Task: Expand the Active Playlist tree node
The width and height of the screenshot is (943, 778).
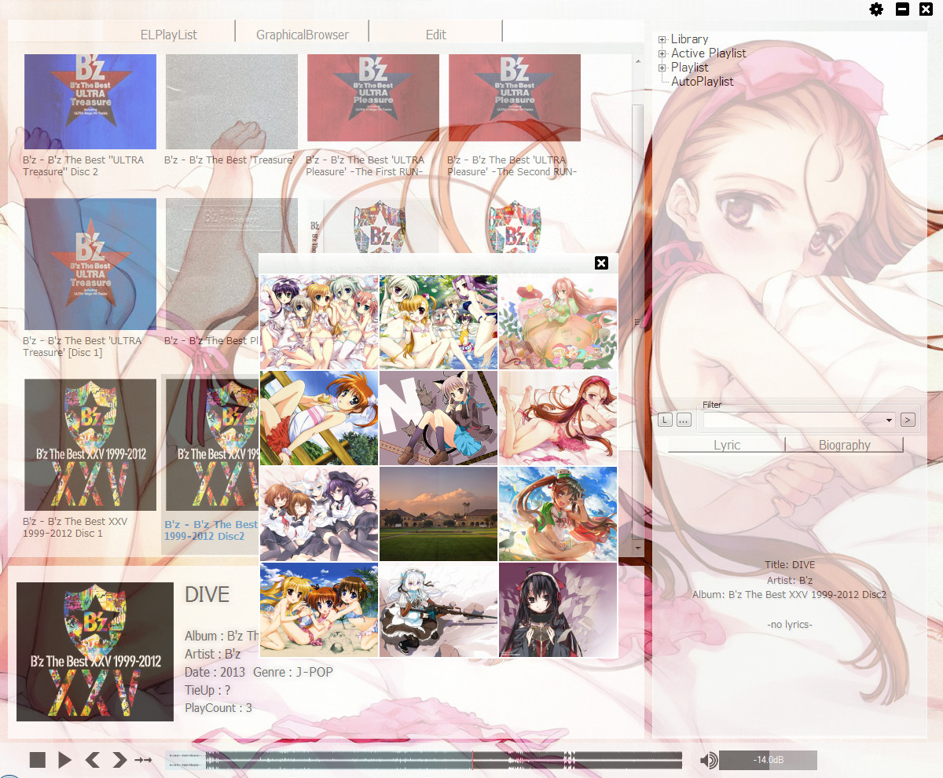Action: coord(662,53)
